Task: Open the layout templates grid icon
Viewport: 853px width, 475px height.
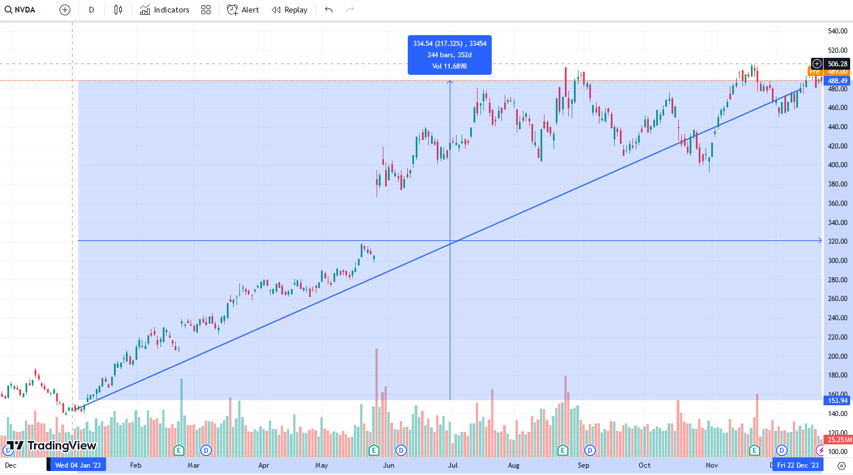Action: (206, 10)
